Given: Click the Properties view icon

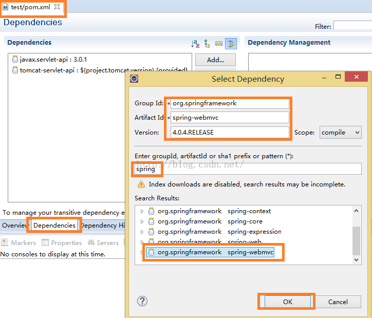Looking at the screenshot, I should [x=45, y=242].
